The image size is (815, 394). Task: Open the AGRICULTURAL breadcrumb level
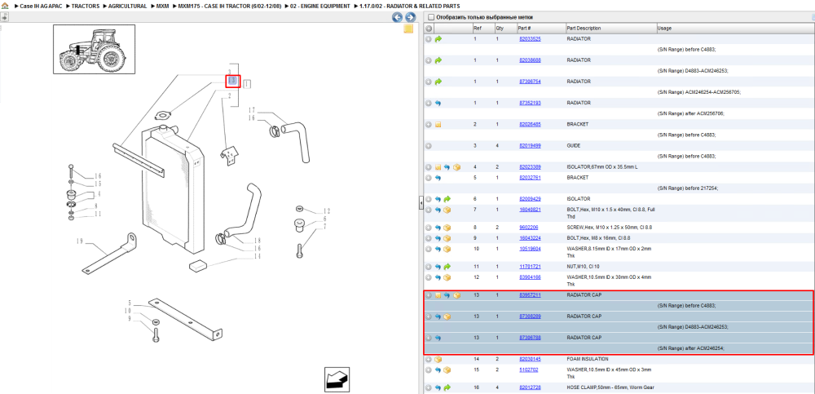pos(127,6)
